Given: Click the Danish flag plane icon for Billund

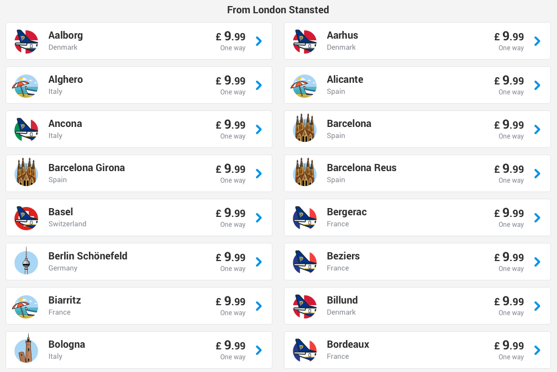Looking at the screenshot, I should (305, 306).
